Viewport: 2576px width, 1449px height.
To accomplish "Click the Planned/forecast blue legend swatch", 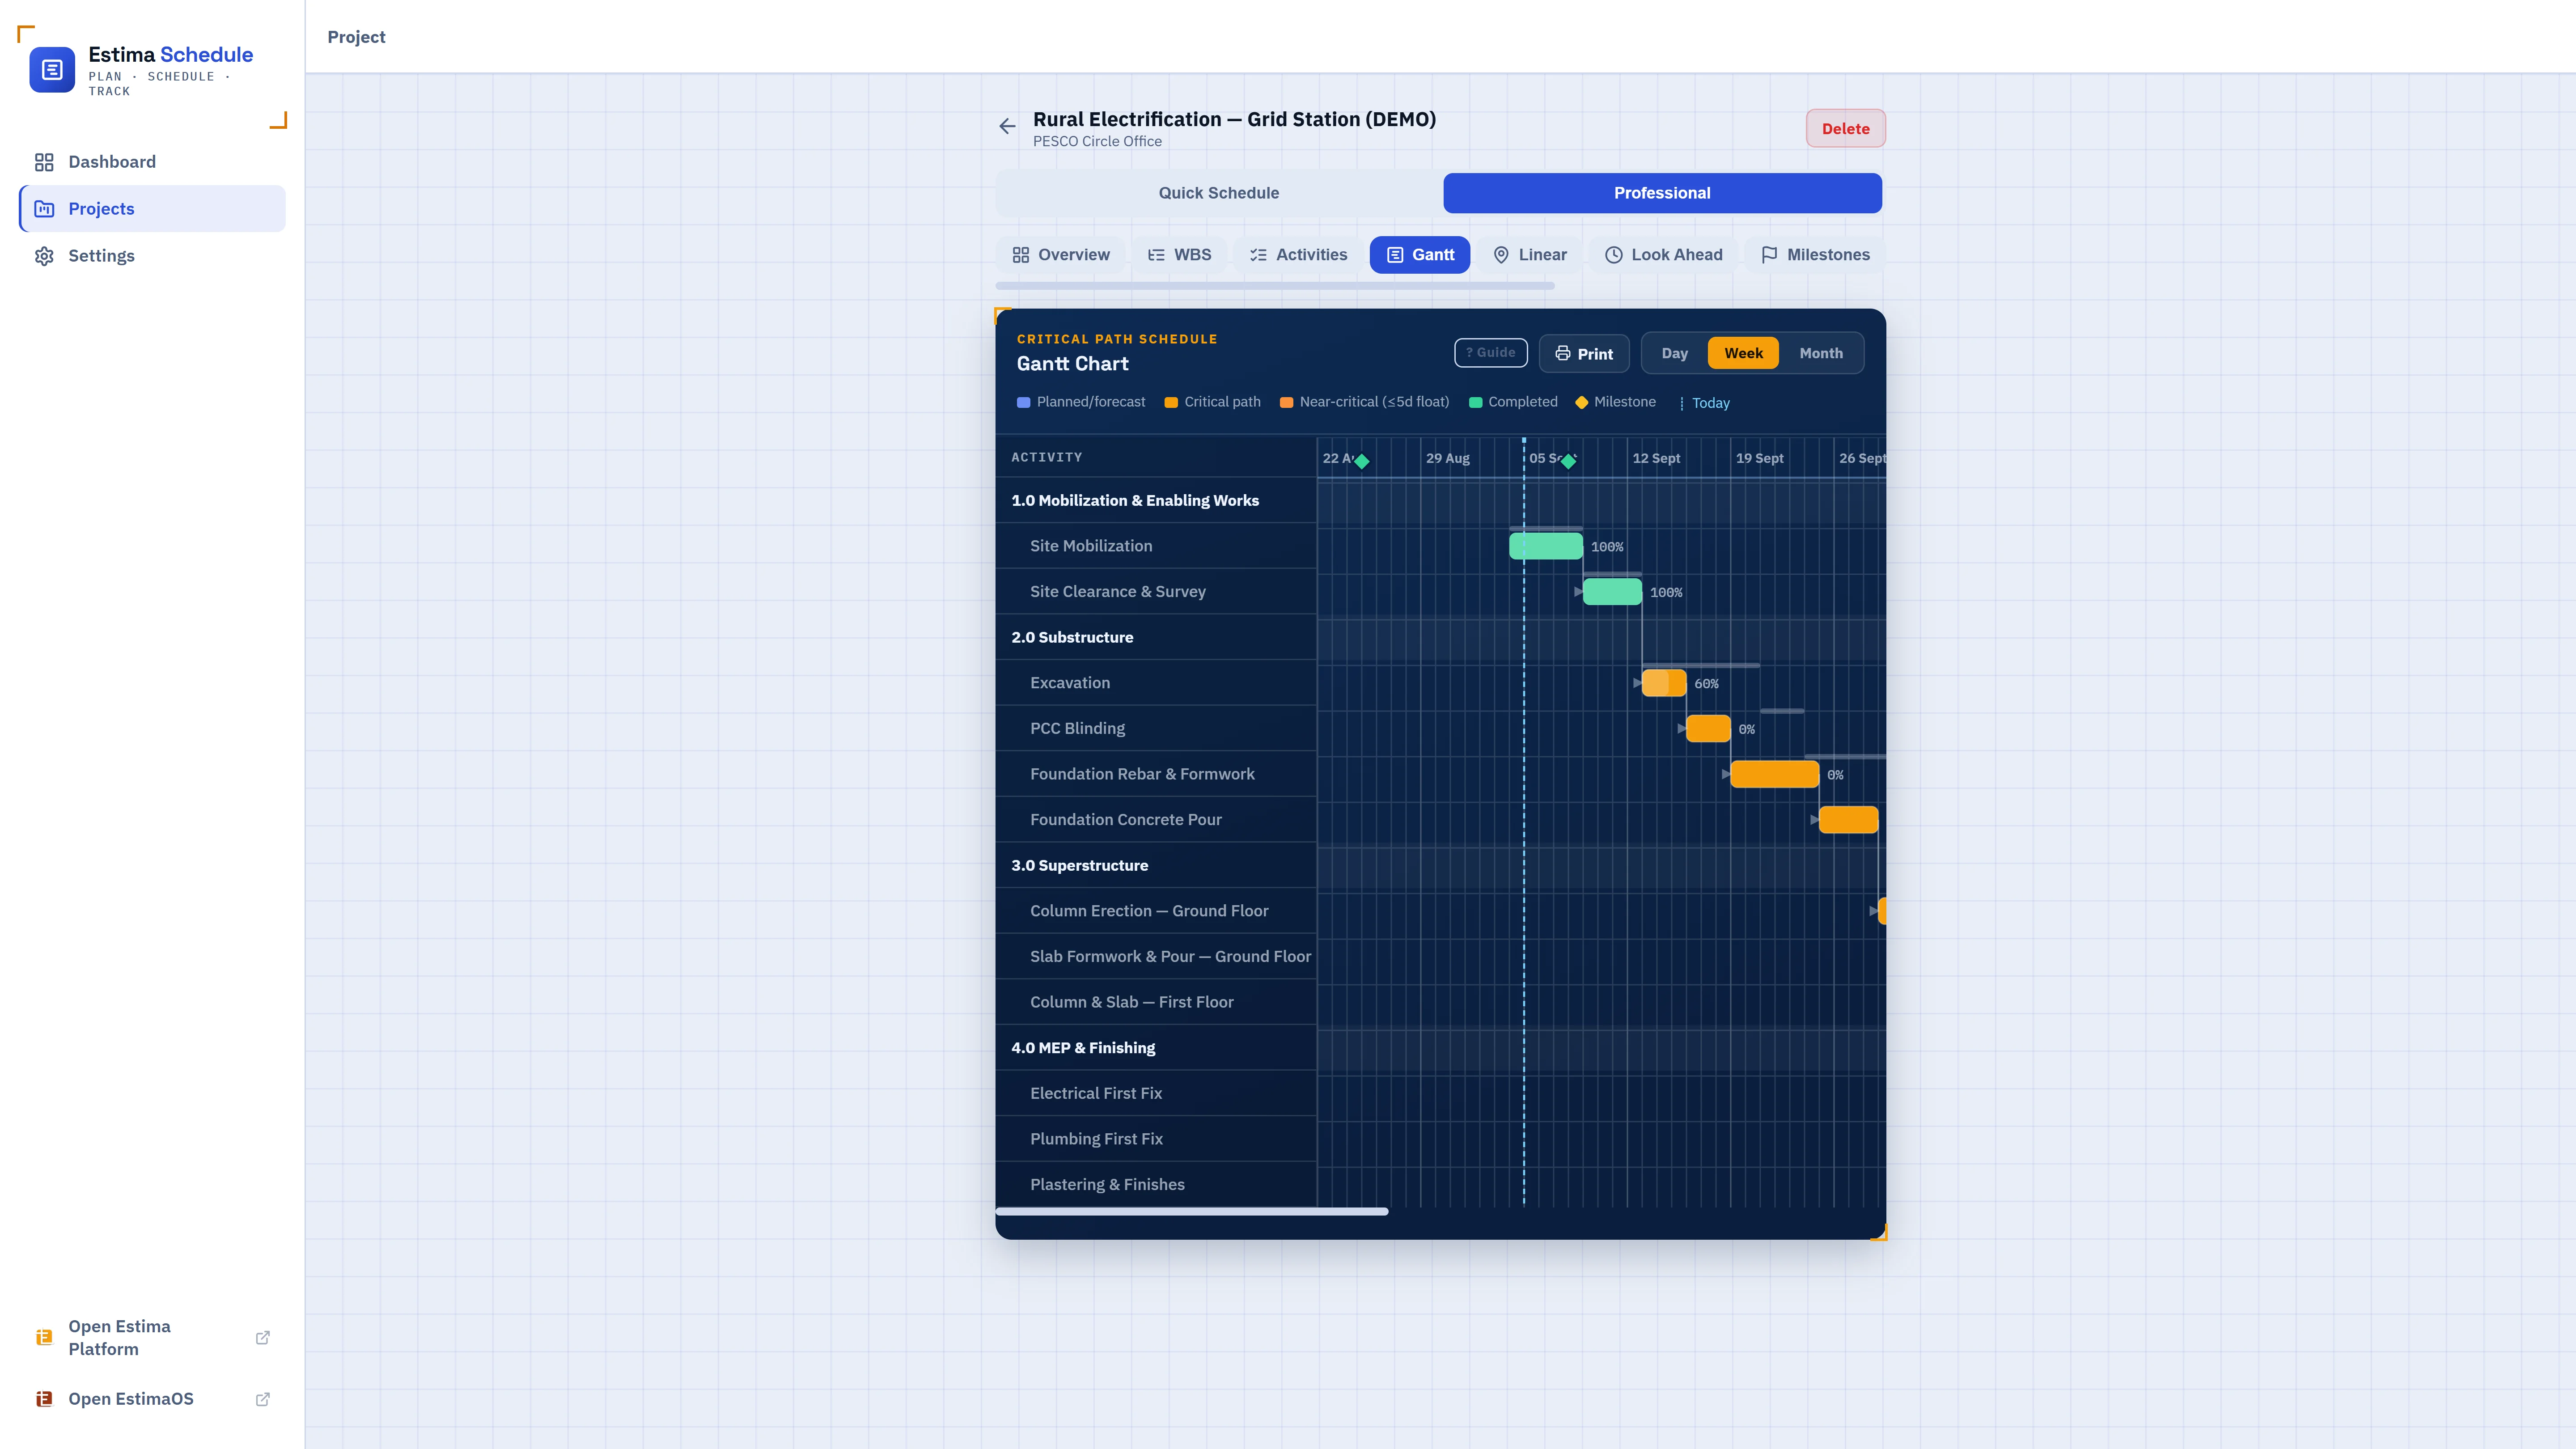I will (1023, 403).
